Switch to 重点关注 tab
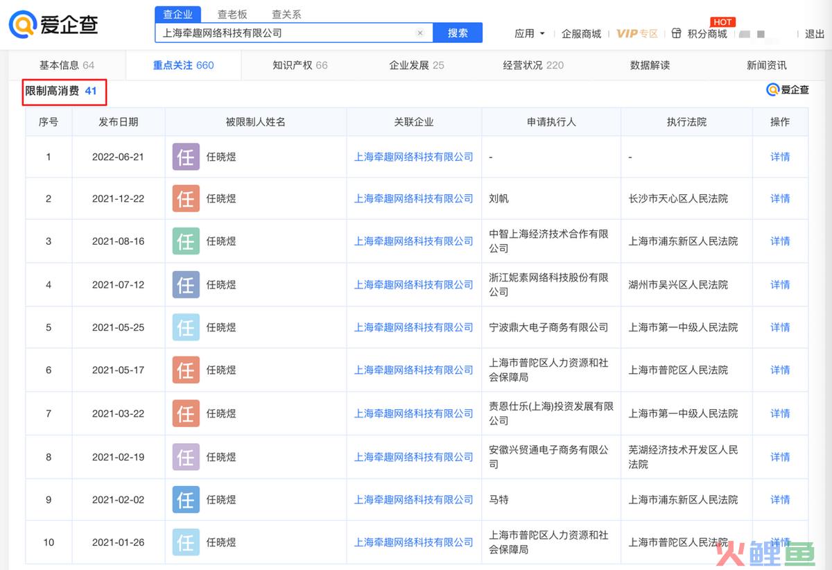 pyautogui.click(x=183, y=65)
